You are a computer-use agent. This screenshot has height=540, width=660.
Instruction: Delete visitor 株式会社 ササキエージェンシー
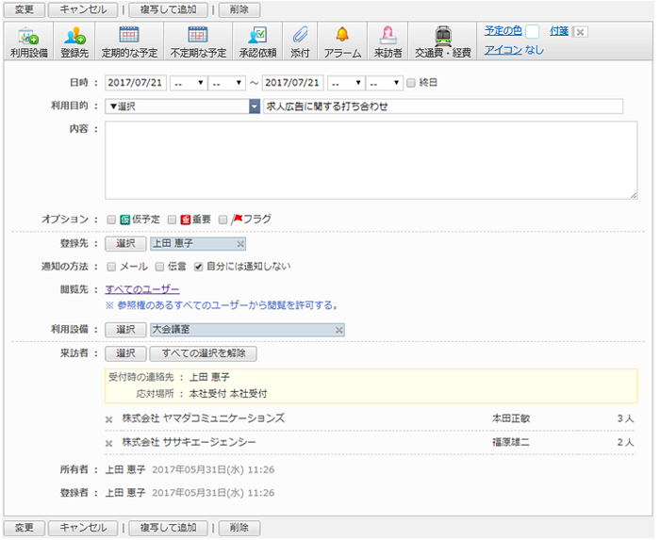(x=108, y=443)
